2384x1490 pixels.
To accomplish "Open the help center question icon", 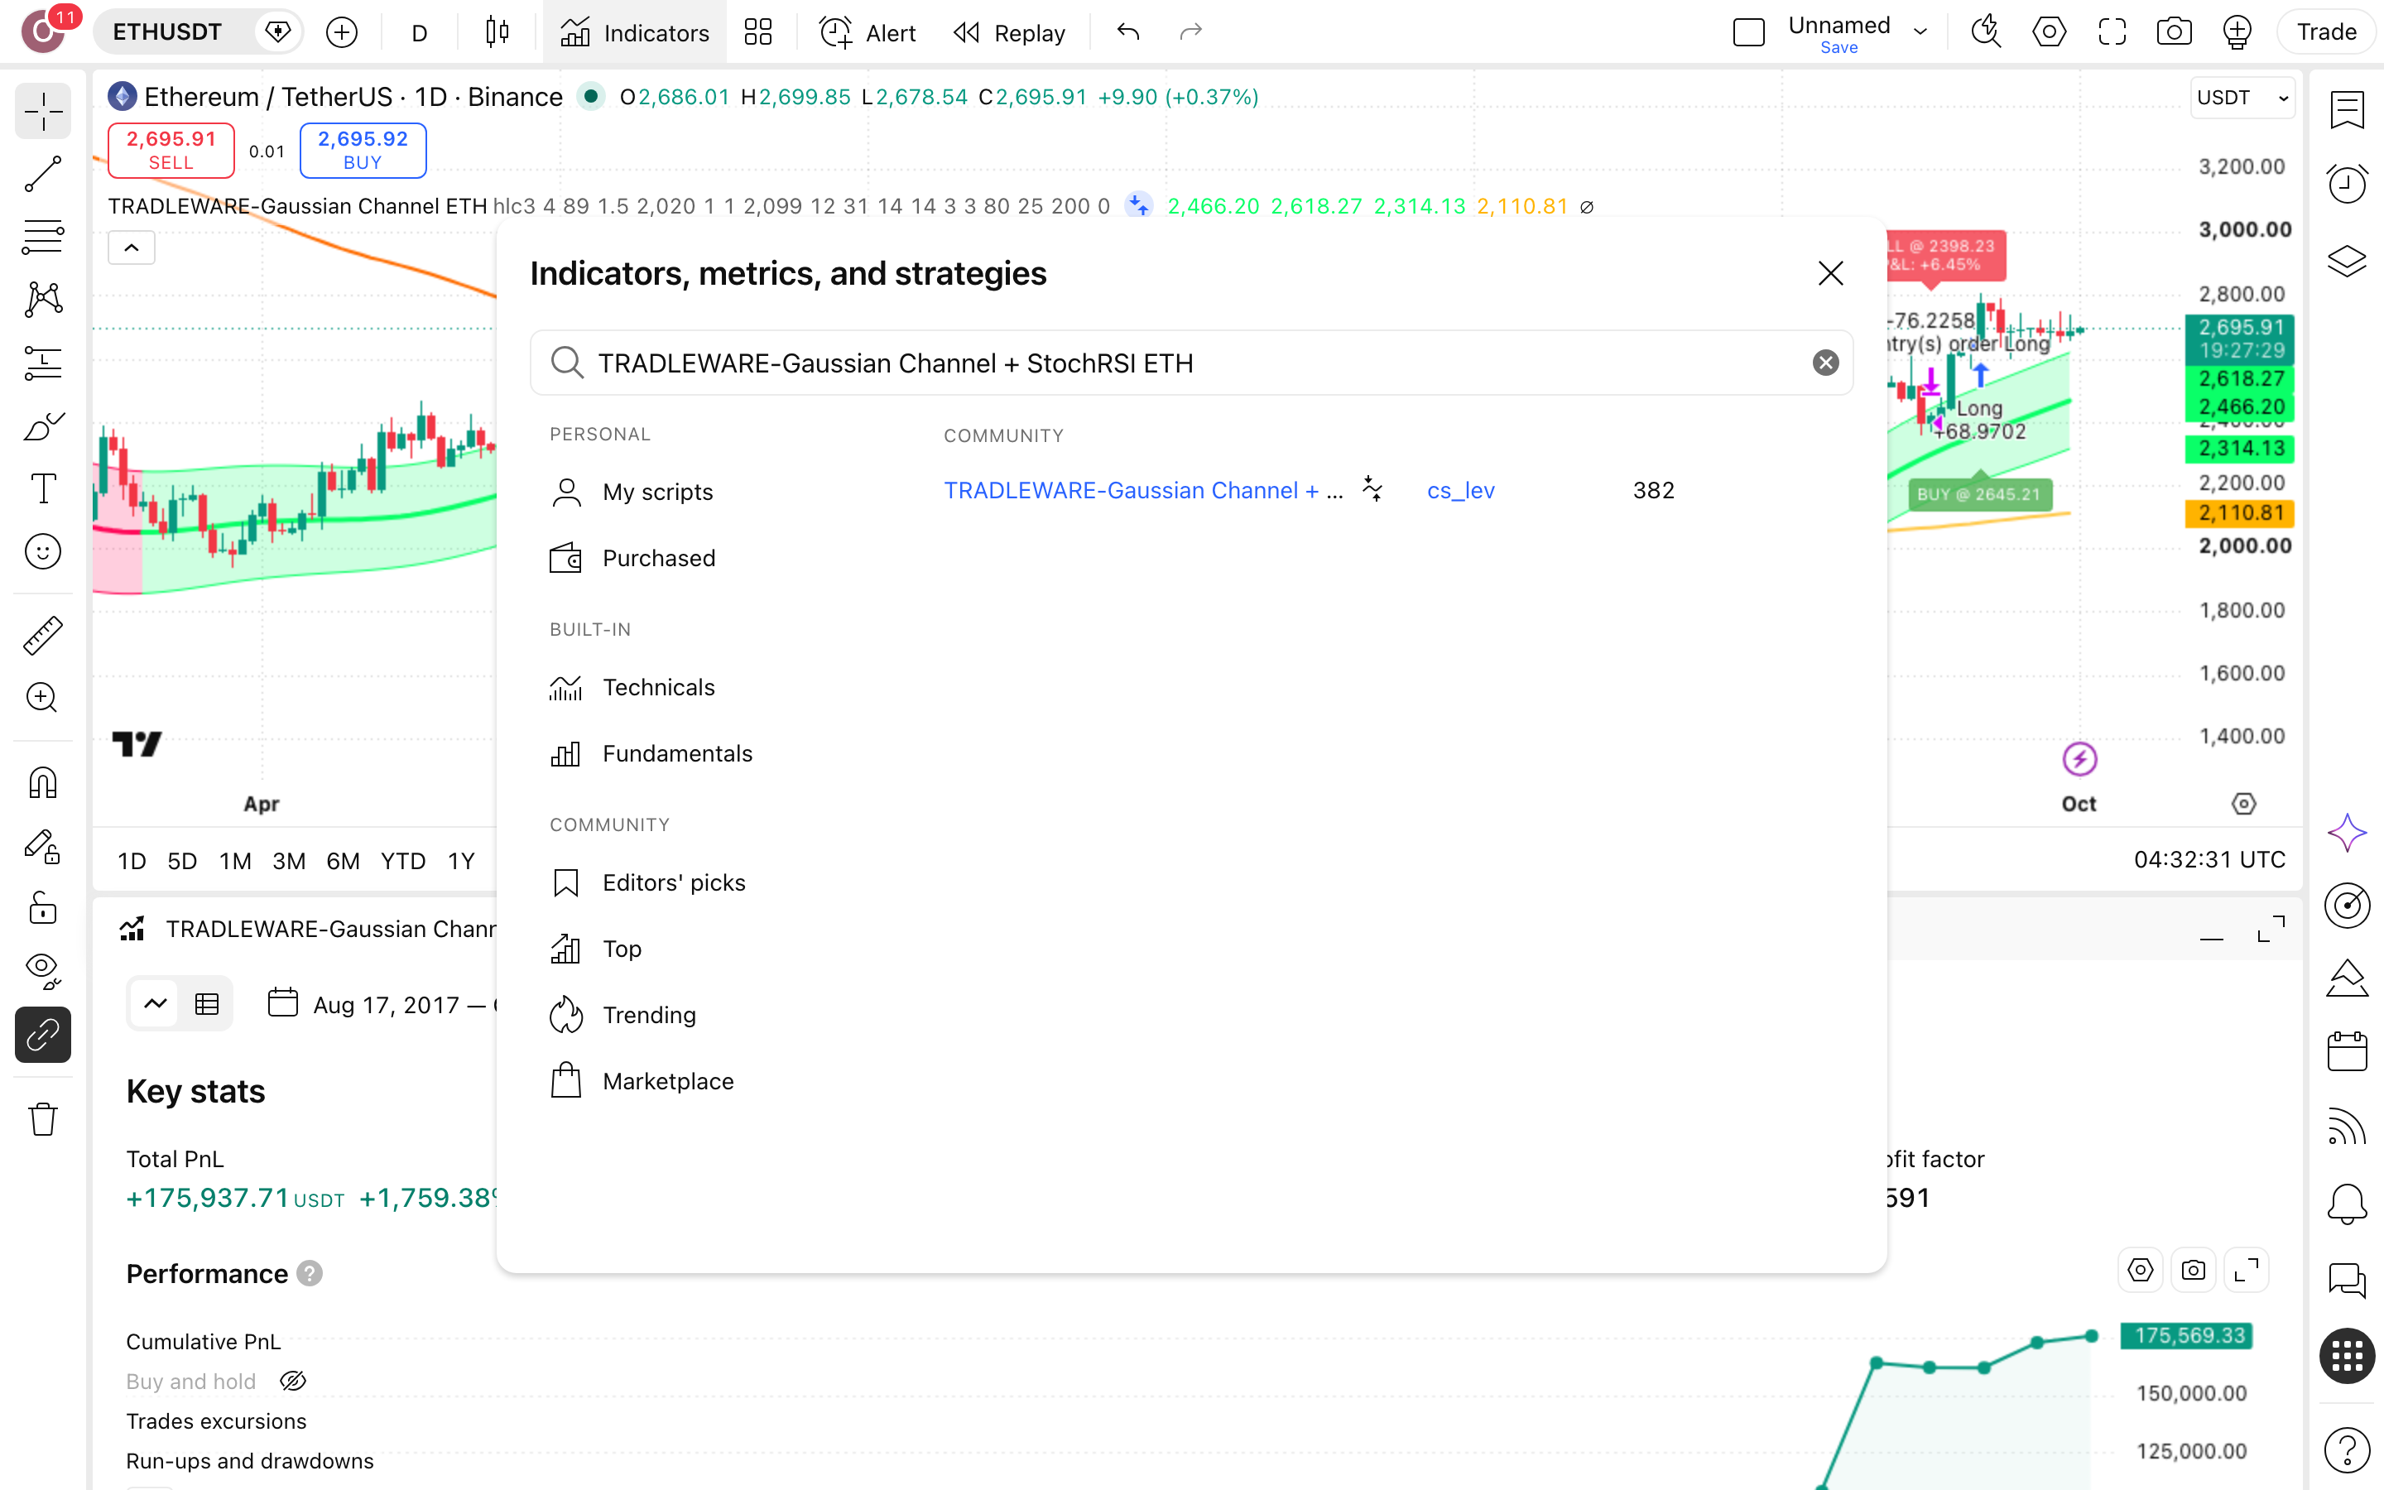I will tap(2348, 1449).
